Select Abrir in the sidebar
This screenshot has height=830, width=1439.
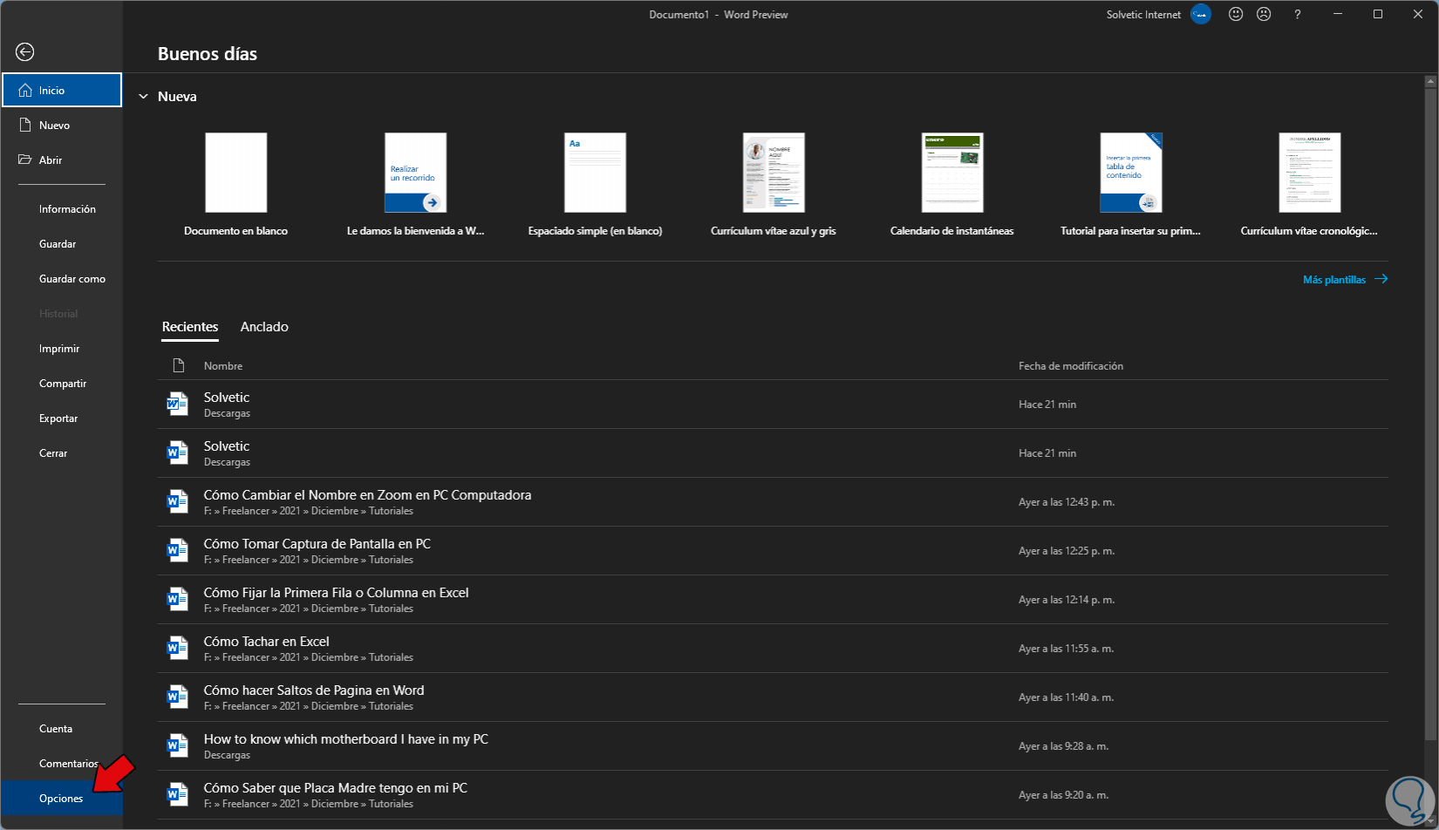click(x=62, y=160)
